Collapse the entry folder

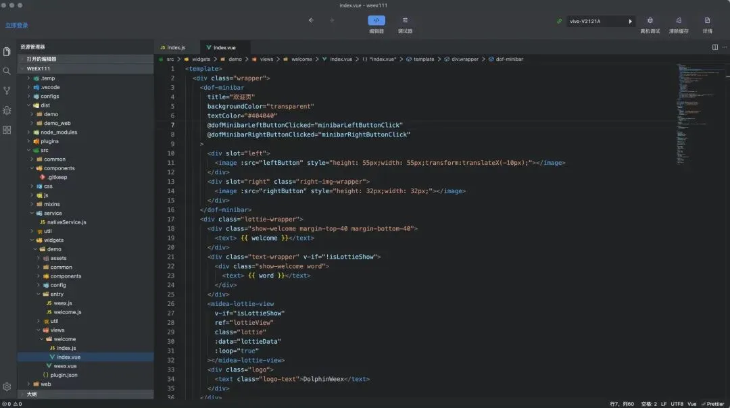pos(86,294)
